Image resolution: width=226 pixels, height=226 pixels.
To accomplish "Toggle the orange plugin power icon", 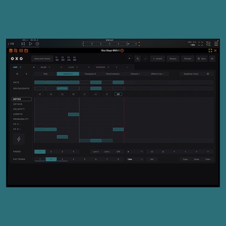I will coord(122,51).
